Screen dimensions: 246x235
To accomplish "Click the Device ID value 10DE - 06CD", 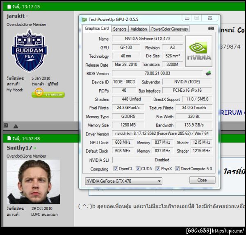I will [124, 82].
